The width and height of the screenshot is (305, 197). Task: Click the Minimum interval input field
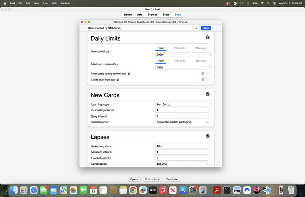pos(182,152)
